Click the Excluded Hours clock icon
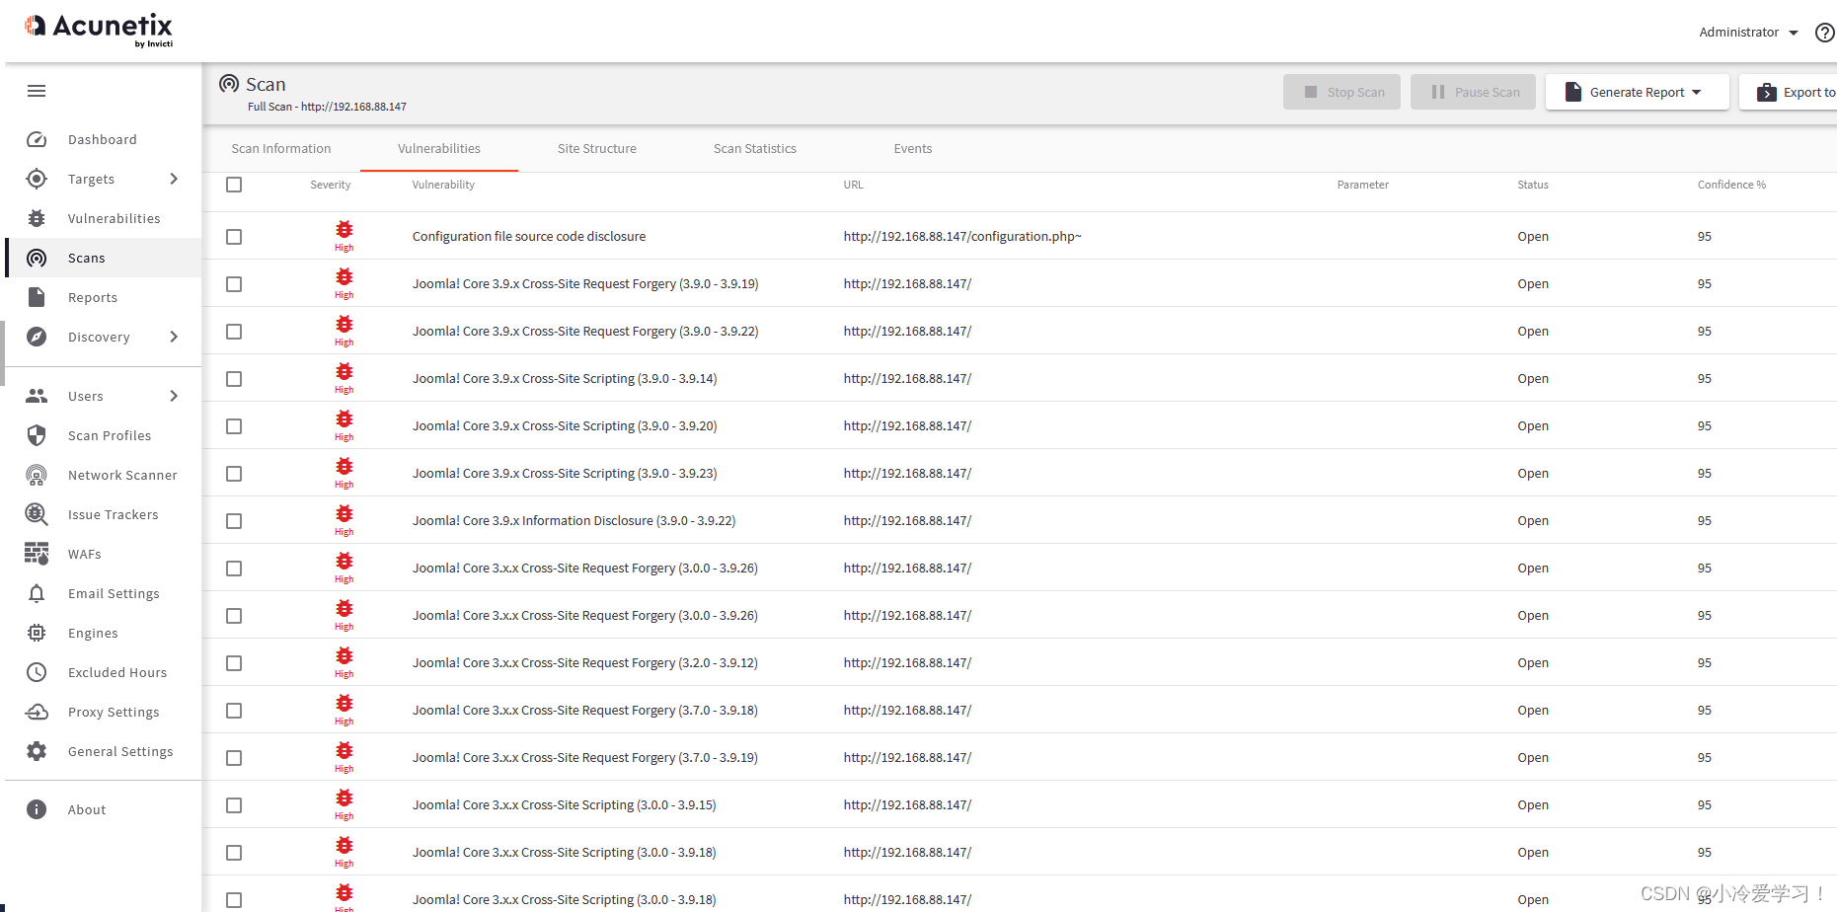The image size is (1837, 912). [x=37, y=672]
